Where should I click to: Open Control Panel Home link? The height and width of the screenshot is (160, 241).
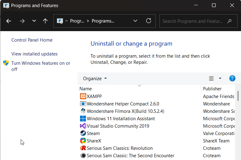click(32, 40)
